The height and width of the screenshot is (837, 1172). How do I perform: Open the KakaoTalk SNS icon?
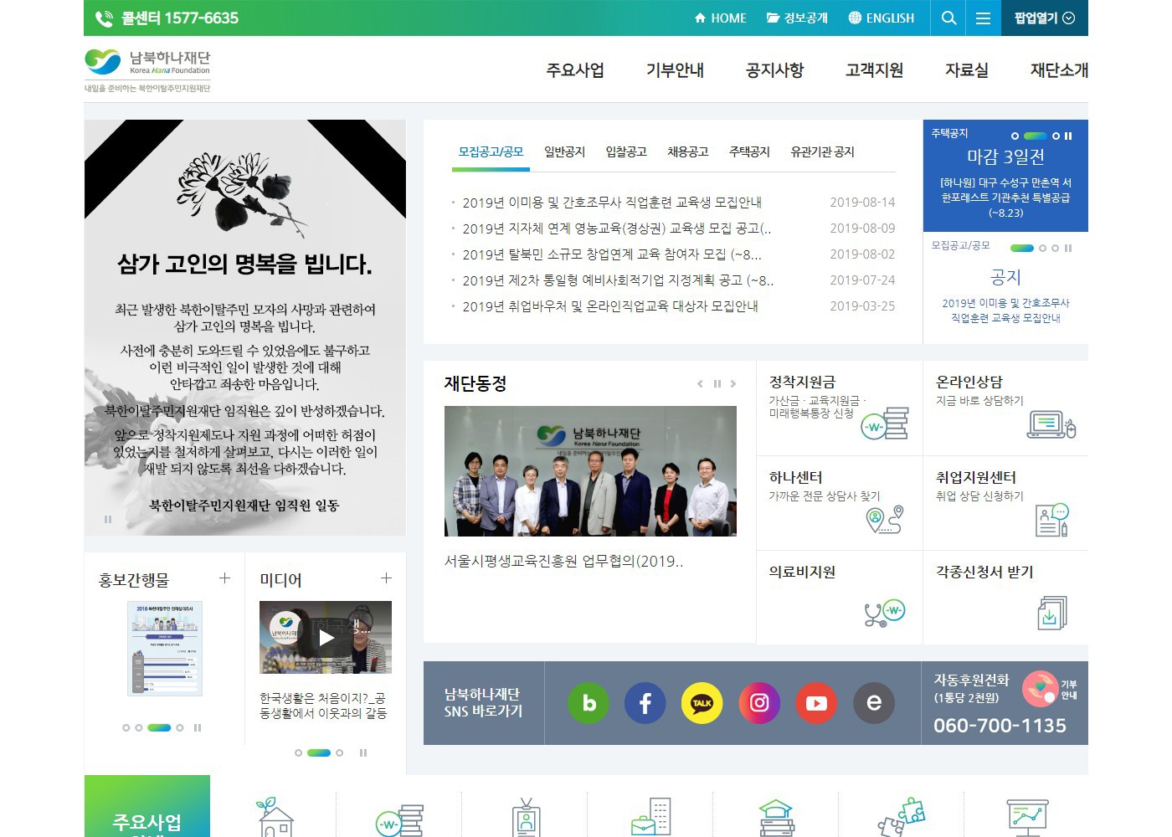(x=702, y=703)
